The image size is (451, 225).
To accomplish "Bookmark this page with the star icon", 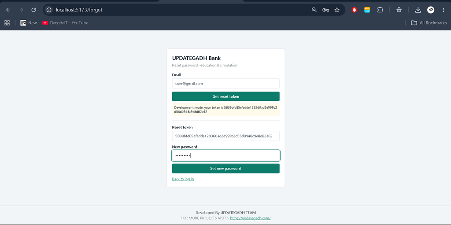I will tap(337, 10).
